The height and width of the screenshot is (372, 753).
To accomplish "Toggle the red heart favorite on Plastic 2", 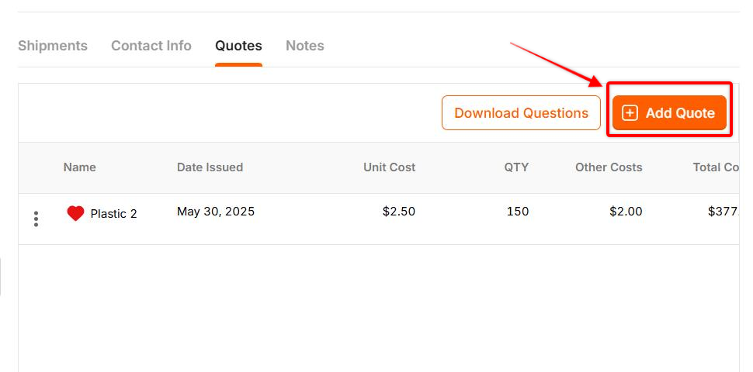I will coord(75,213).
